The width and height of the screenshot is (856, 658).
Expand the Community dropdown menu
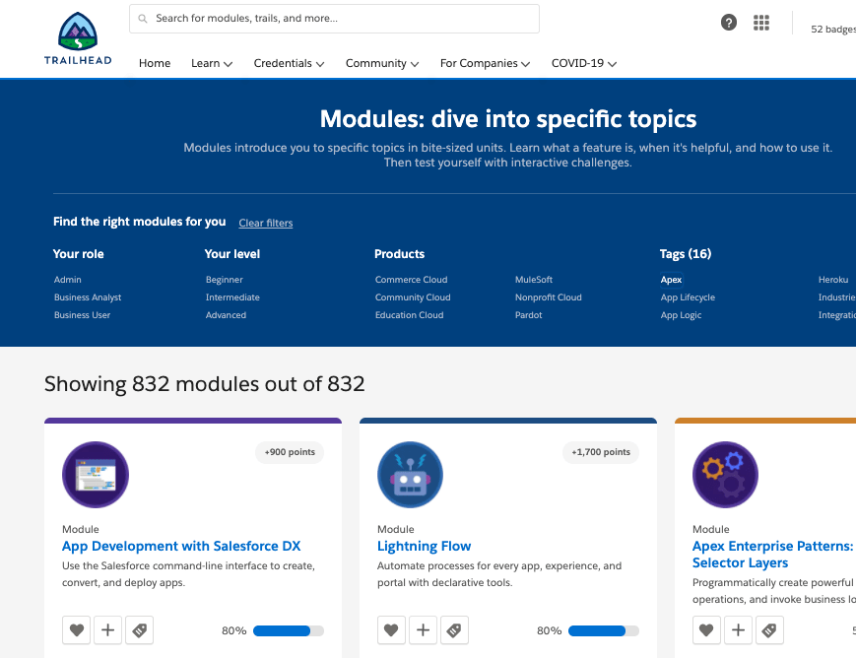[x=382, y=63]
